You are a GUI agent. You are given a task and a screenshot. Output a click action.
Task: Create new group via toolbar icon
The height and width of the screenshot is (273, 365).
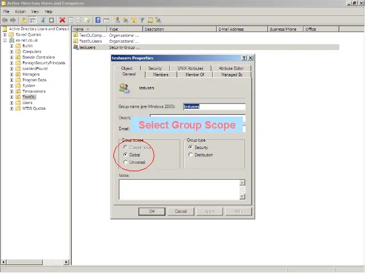tap(125, 20)
